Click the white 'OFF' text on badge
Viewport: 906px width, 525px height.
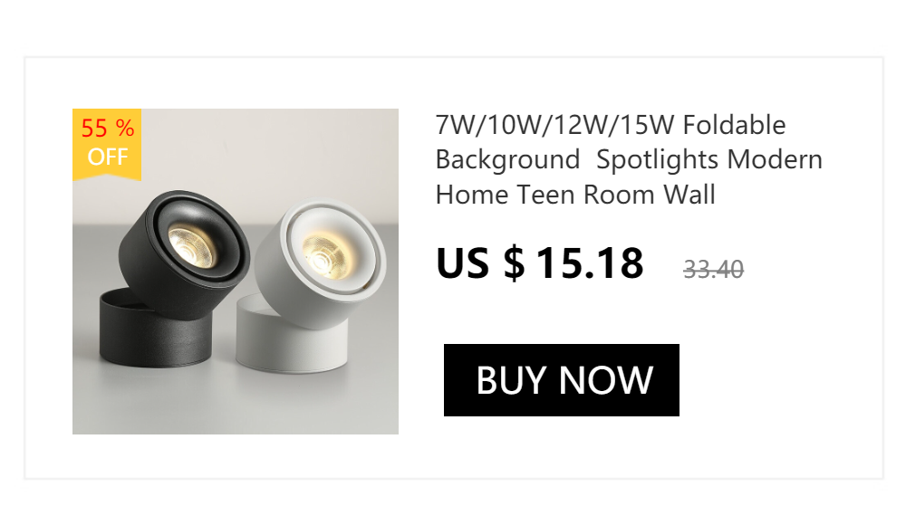click(108, 157)
